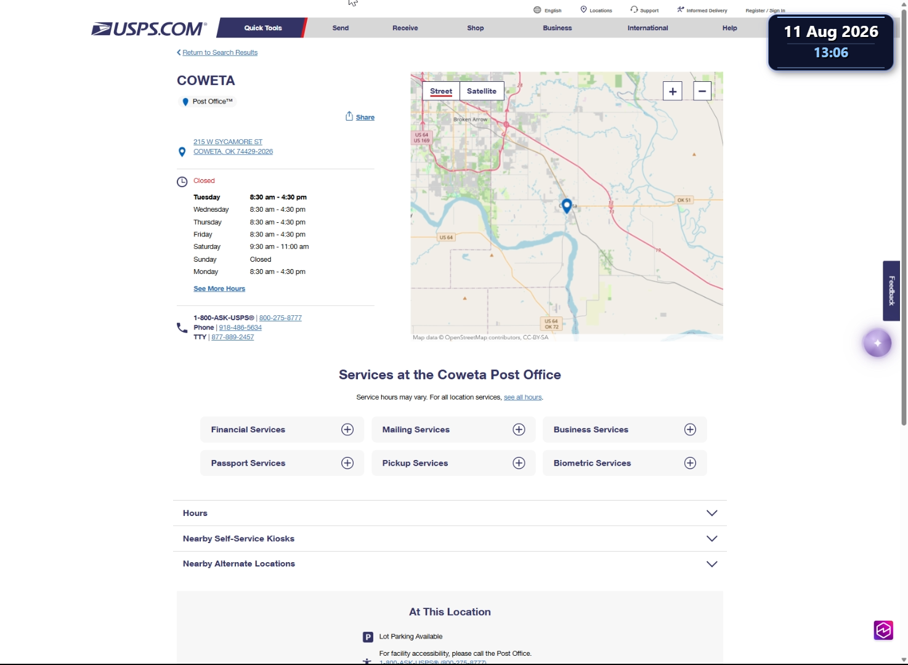Zoom in the map with plus button

tap(673, 91)
